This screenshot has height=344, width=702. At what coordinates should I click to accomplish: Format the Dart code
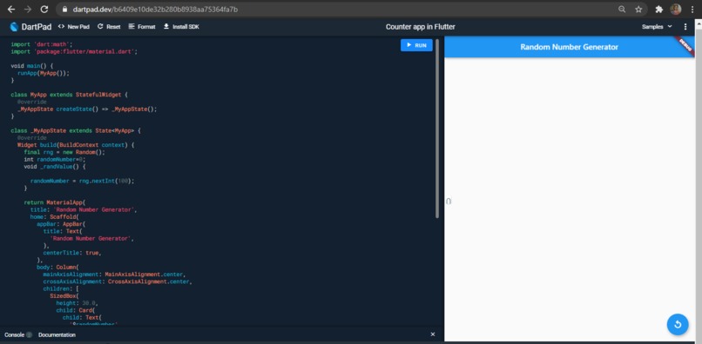click(142, 27)
